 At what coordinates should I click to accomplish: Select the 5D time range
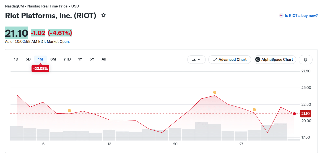pos(28,59)
